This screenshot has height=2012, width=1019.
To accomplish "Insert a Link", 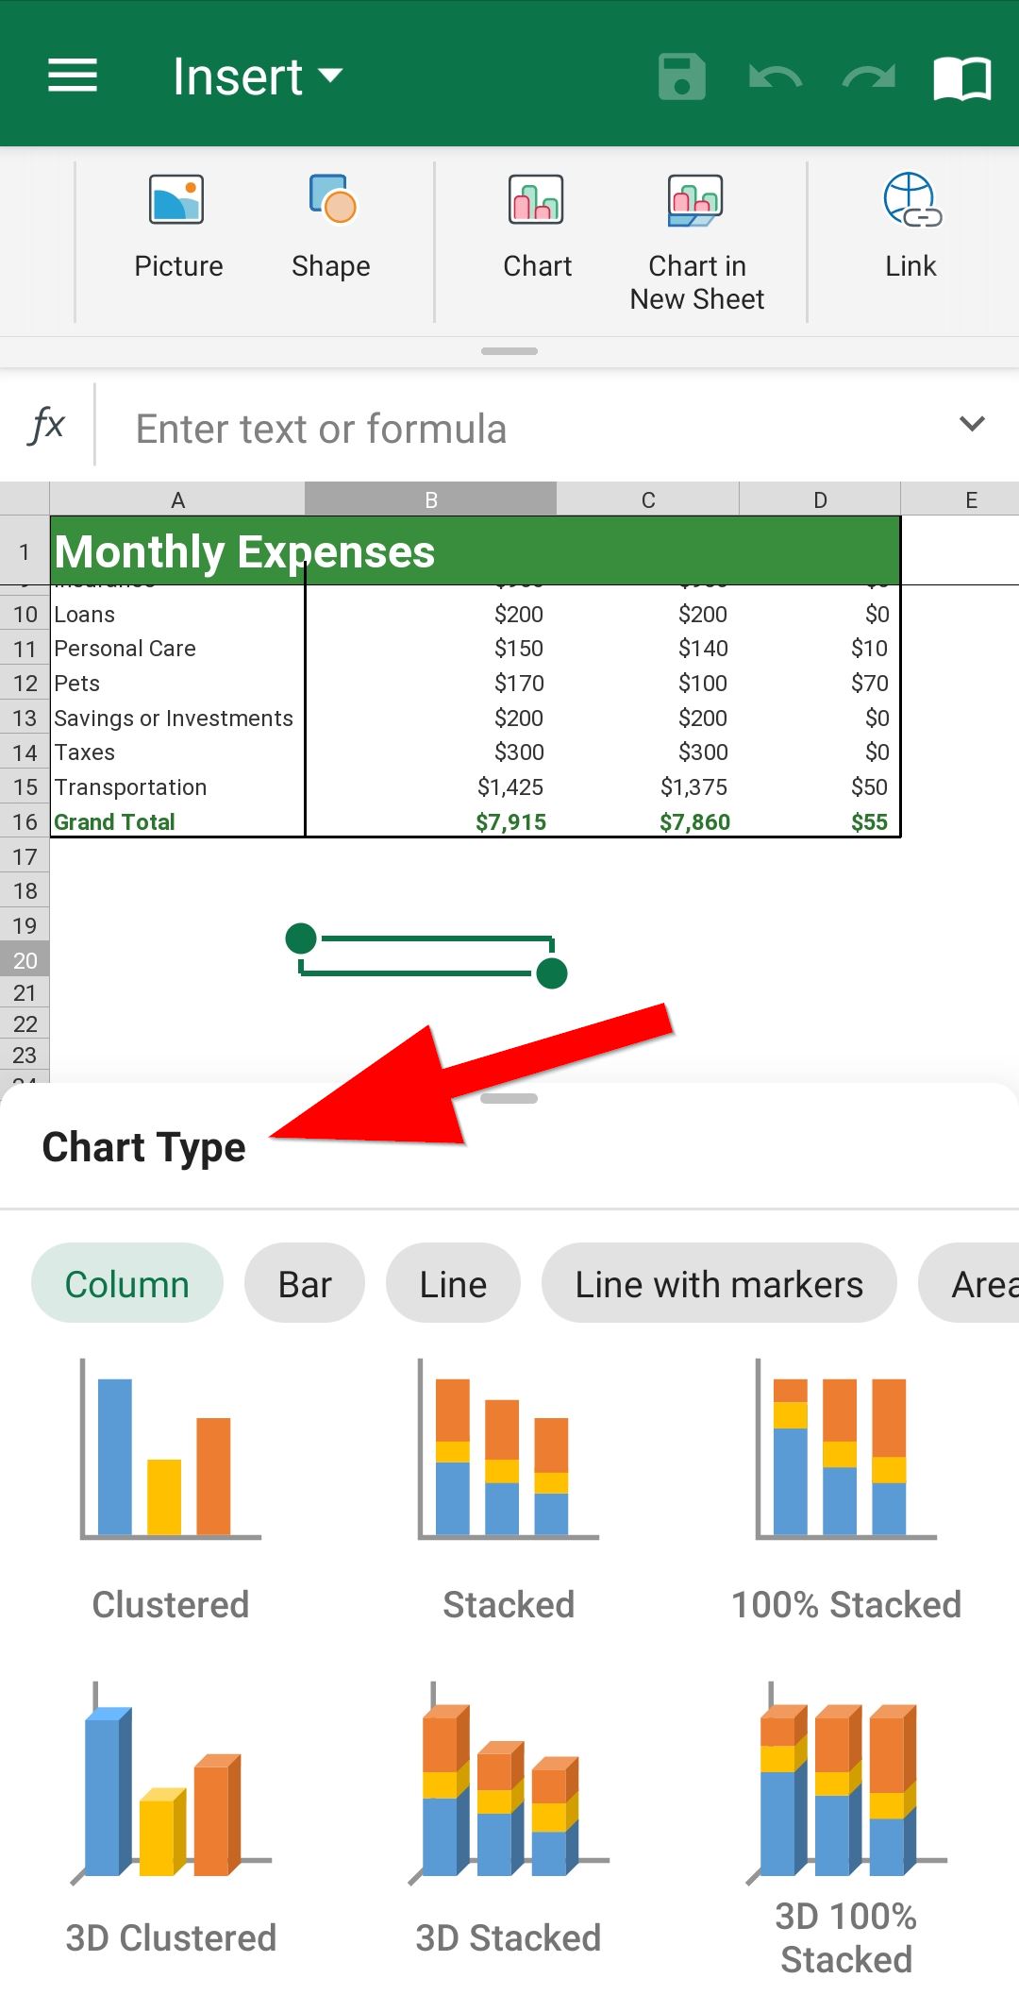I will (910, 228).
